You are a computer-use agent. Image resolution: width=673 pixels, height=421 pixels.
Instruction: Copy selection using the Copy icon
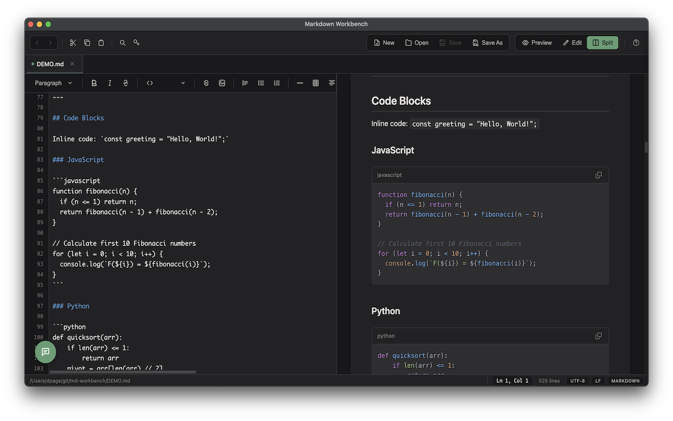[87, 43]
